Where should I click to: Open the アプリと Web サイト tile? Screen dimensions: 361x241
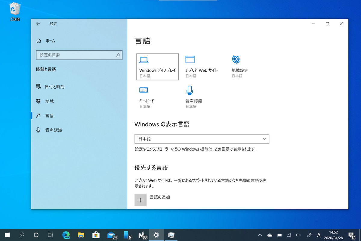point(202,67)
